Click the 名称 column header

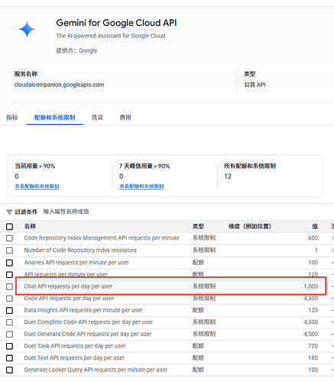(30, 226)
